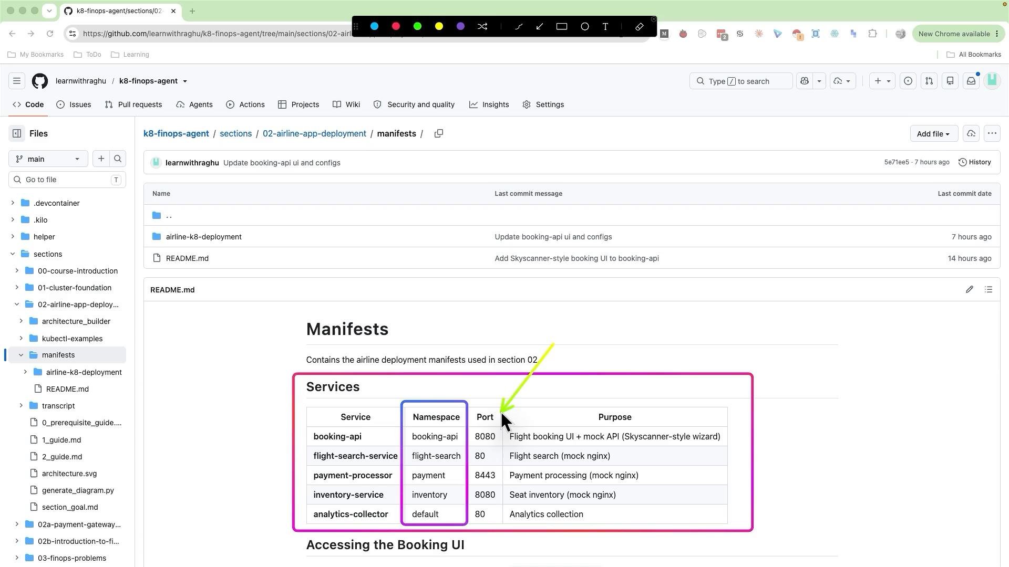
Task: Expand the airline-k8-deployment tree folder
Action: pos(25,372)
